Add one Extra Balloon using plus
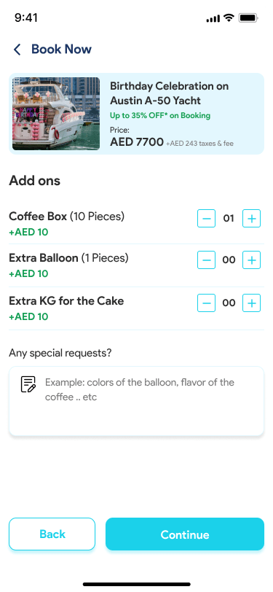The image size is (273, 592). click(x=251, y=260)
